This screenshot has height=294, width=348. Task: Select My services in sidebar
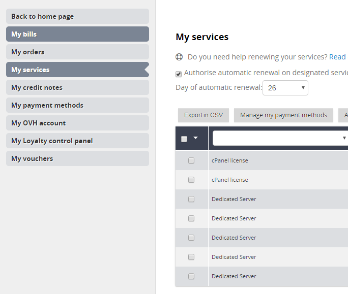(x=77, y=70)
